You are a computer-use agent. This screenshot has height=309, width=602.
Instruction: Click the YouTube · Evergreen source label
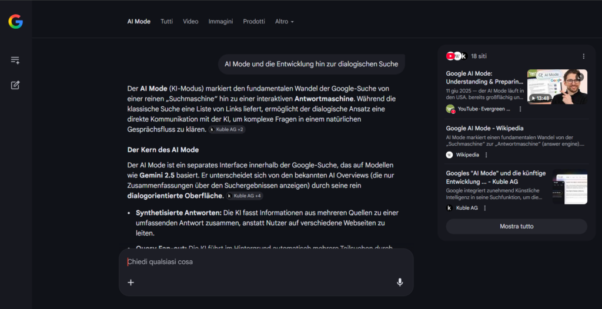[x=484, y=109]
